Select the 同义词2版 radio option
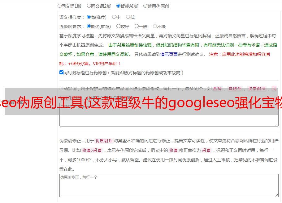282x203 pixels. click(89, 6)
